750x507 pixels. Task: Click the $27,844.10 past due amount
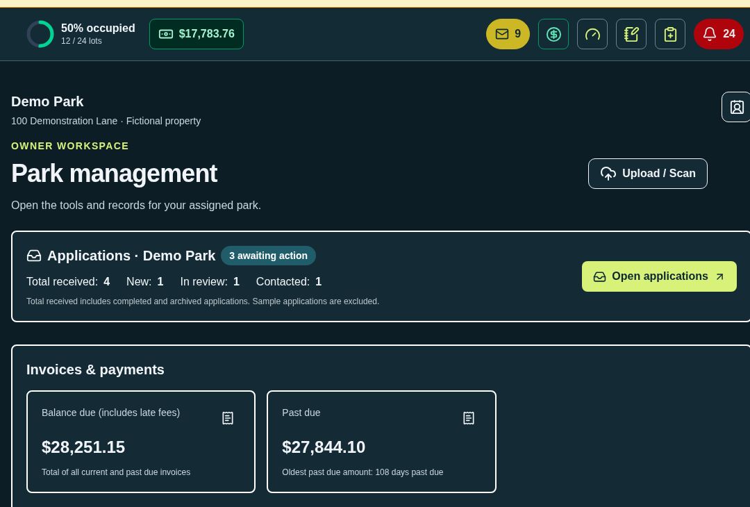(324, 447)
